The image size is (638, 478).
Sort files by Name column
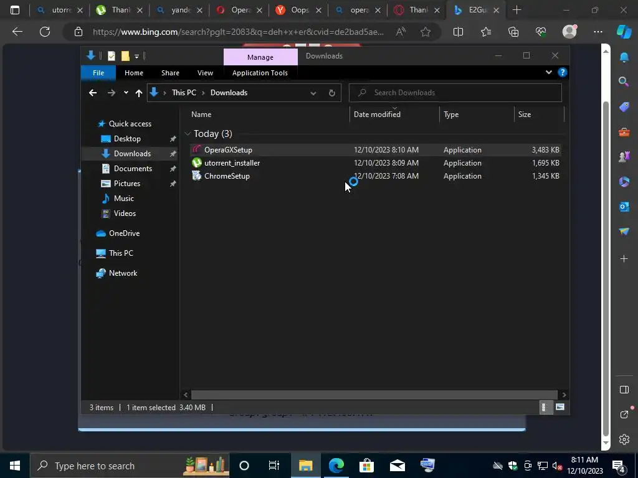tap(269, 115)
